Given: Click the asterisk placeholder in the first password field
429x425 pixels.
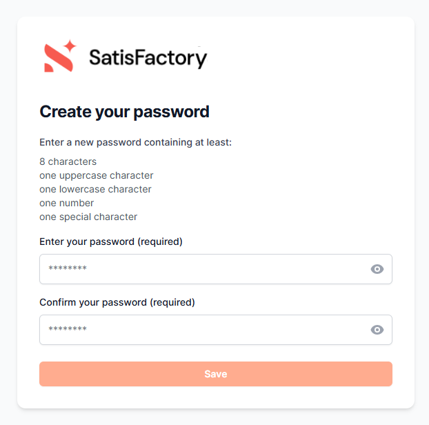Looking at the screenshot, I should [68, 269].
